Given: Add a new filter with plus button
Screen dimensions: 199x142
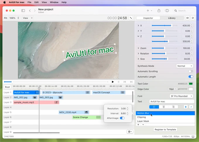Looking at the screenshot, I should click(x=138, y=125).
